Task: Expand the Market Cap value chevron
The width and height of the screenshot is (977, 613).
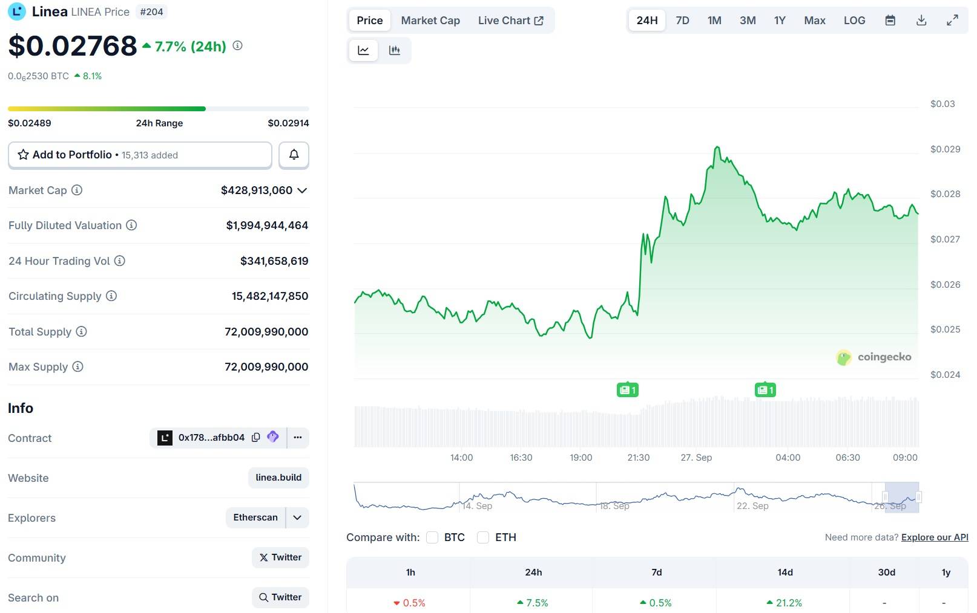Action: click(302, 190)
